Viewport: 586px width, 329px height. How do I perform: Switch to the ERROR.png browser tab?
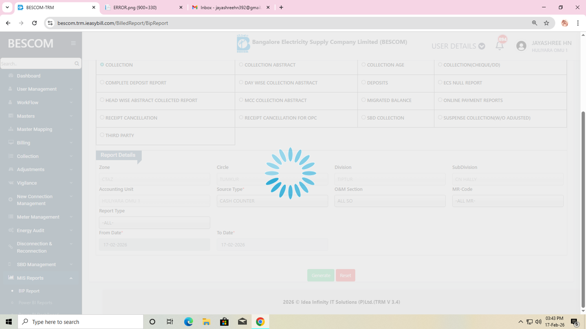coord(144,7)
